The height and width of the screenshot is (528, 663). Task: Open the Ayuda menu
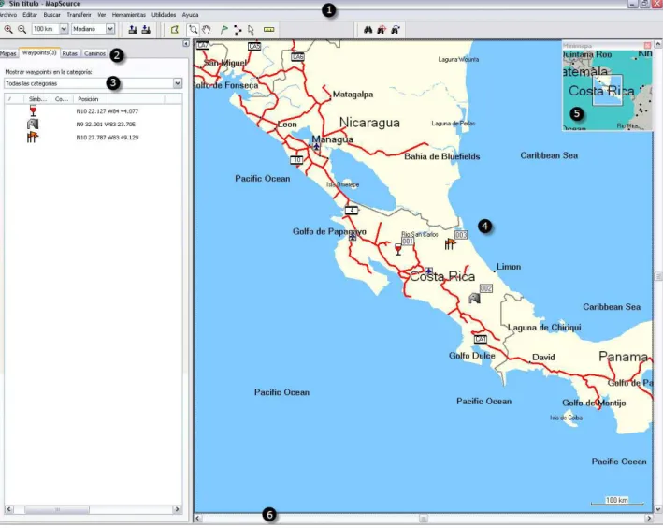[x=190, y=15]
